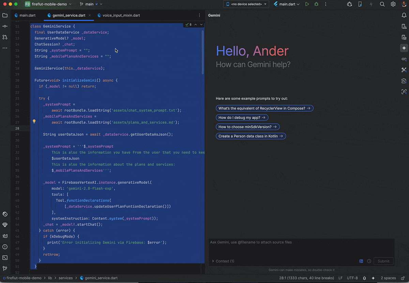Run the app with the green play button

coord(307,4)
